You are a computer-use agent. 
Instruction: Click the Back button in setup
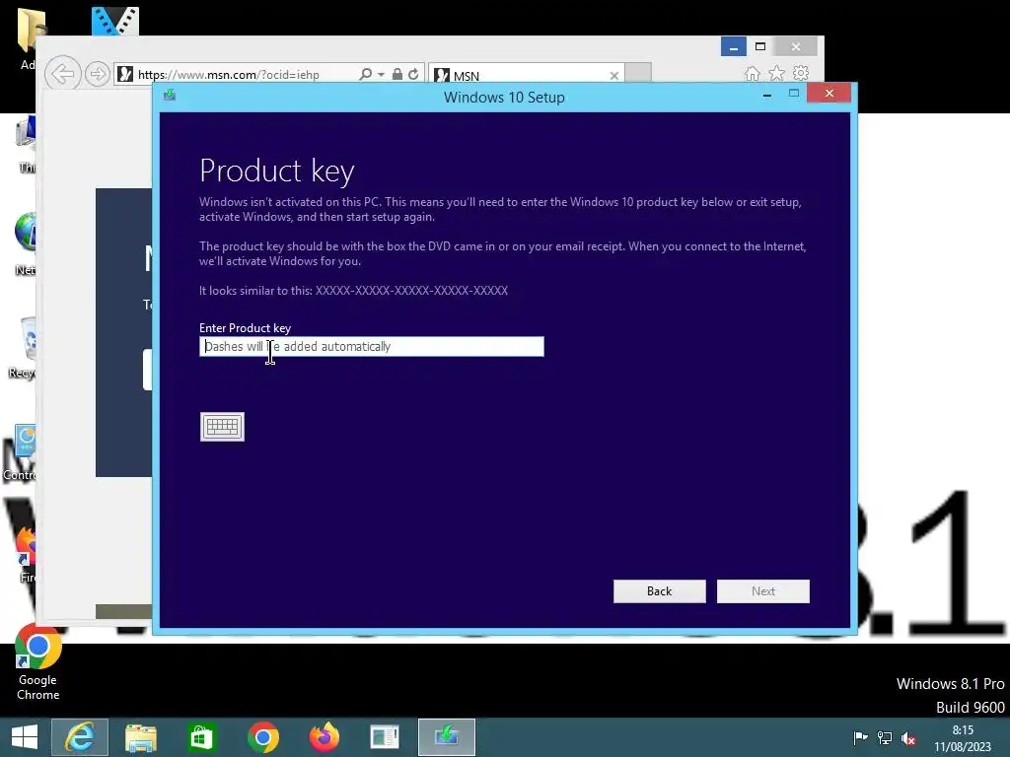pyautogui.click(x=660, y=591)
